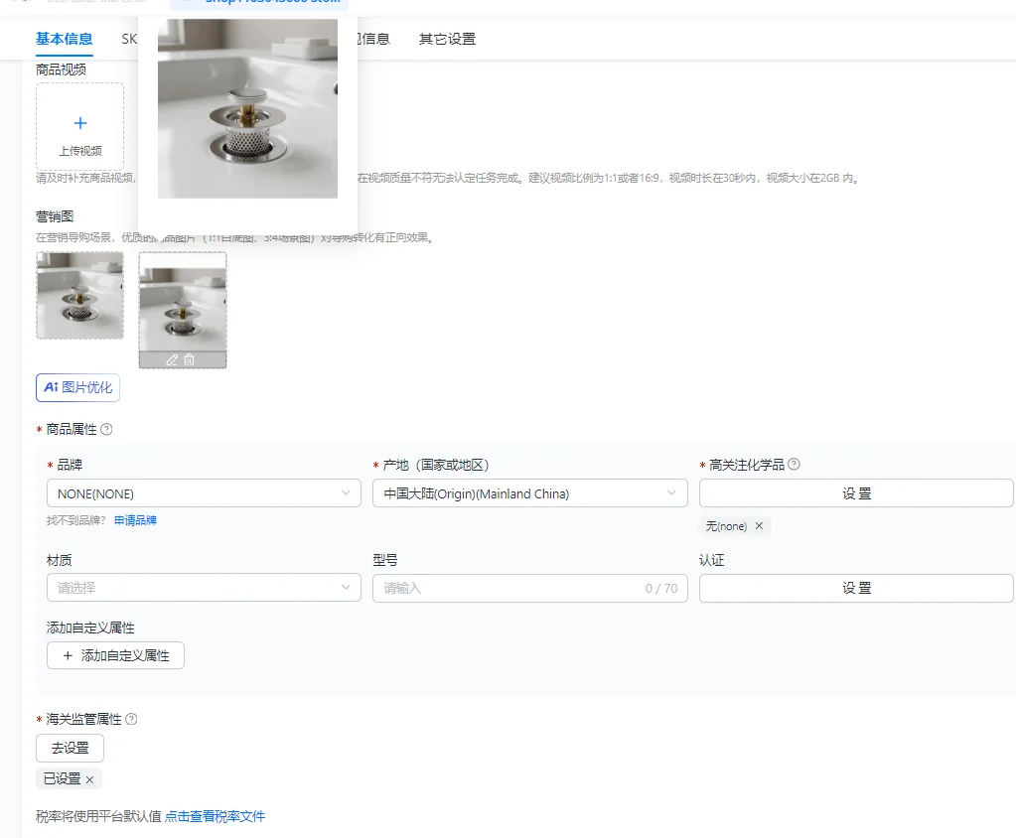The width and height of the screenshot is (1016, 838).
Task: Click the plus icon to upload video
Action: coord(80,123)
